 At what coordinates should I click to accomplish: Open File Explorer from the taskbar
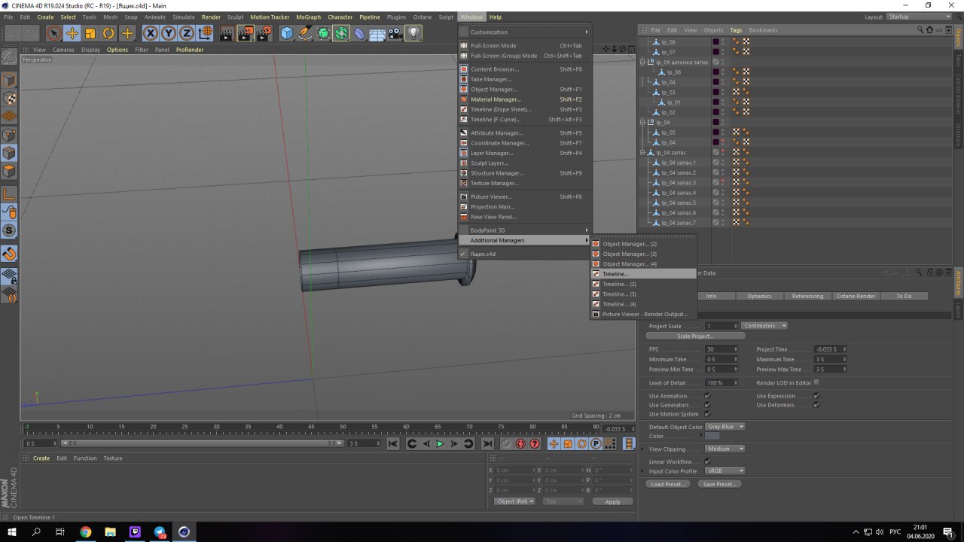tap(110, 531)
